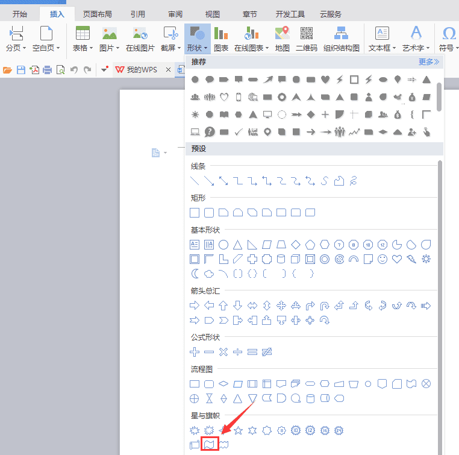
Task: Insert a QR code with 二维码
Action: (307, 39)
